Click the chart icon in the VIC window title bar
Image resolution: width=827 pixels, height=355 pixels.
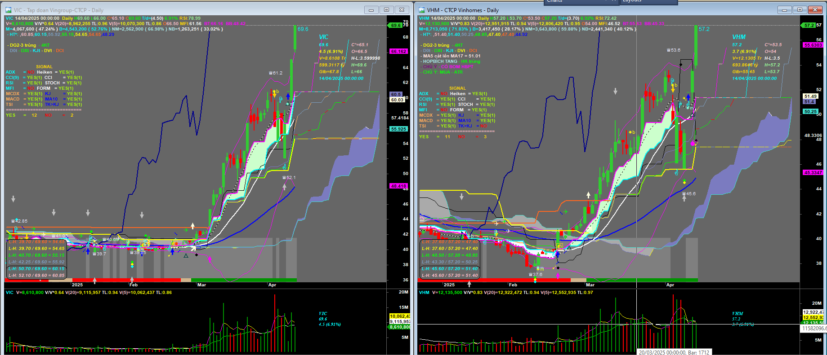9,10
